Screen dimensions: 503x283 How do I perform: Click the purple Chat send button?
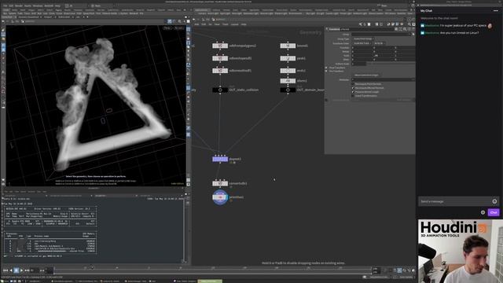[x=494, y=212]
